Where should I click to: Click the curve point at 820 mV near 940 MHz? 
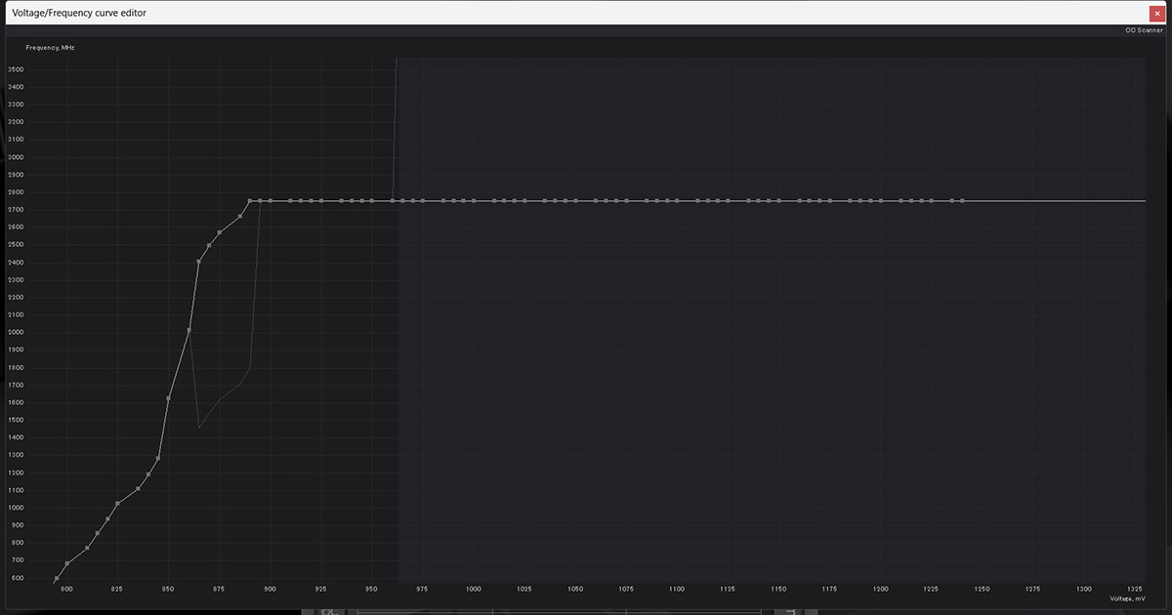tap(107, 518)
